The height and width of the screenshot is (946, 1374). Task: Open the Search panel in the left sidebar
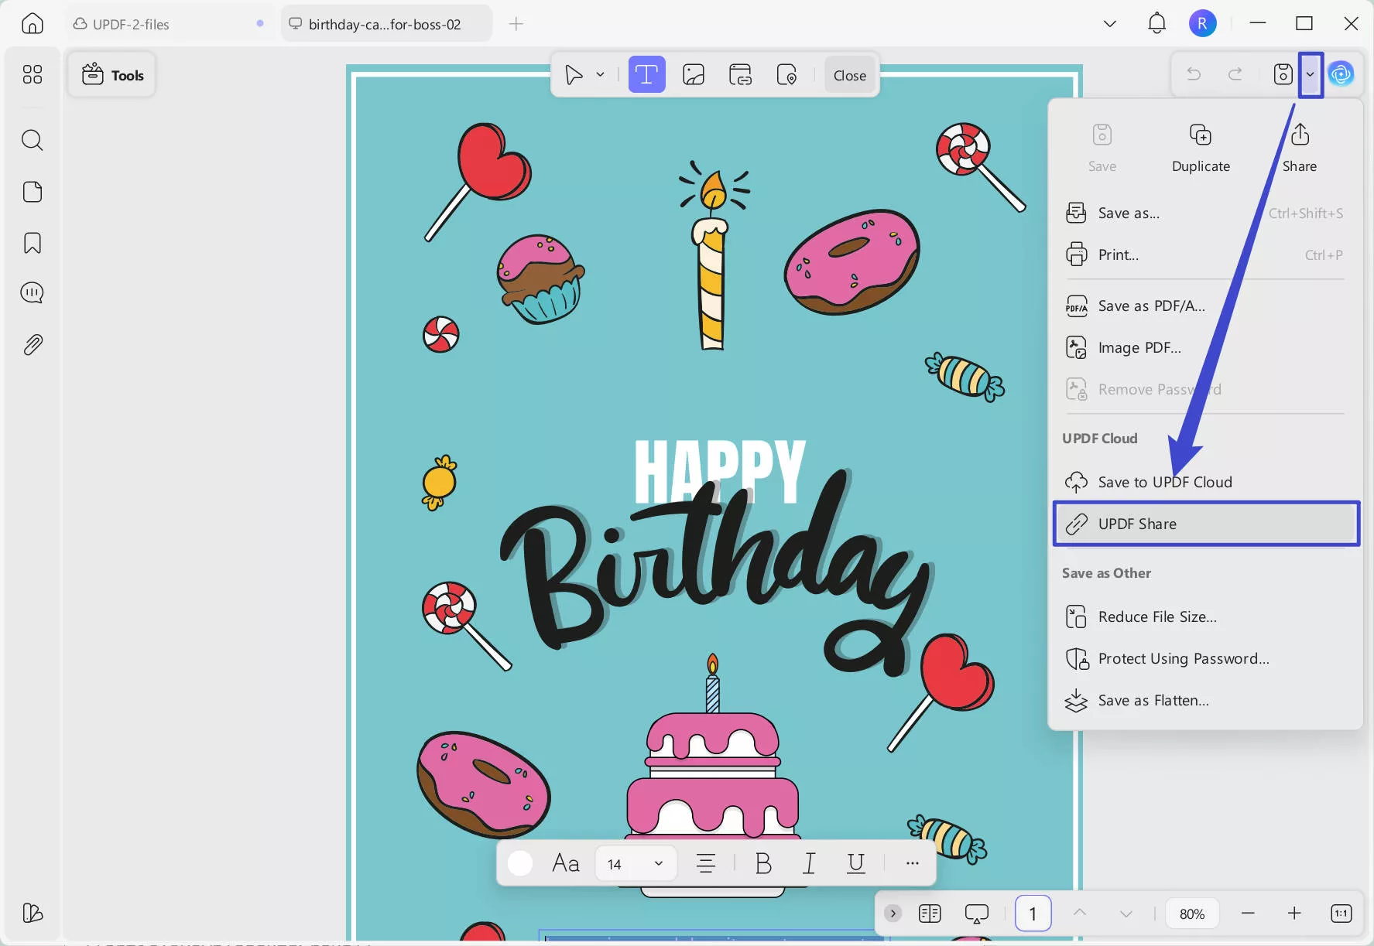point(33,140)
